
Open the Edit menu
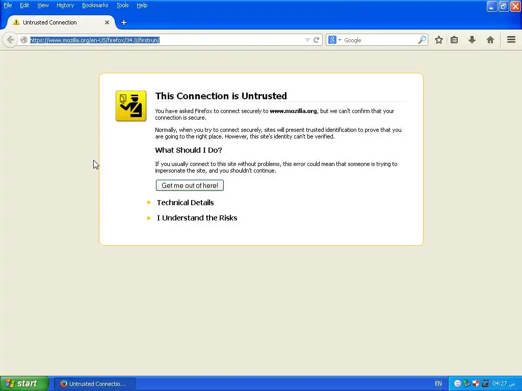[x=24, y=5]
